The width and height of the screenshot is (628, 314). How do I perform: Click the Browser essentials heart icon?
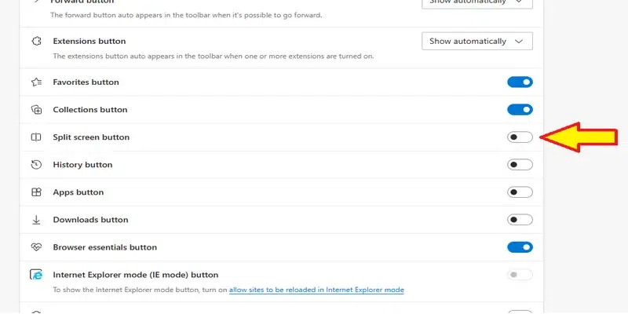click(x=35, y=247)
